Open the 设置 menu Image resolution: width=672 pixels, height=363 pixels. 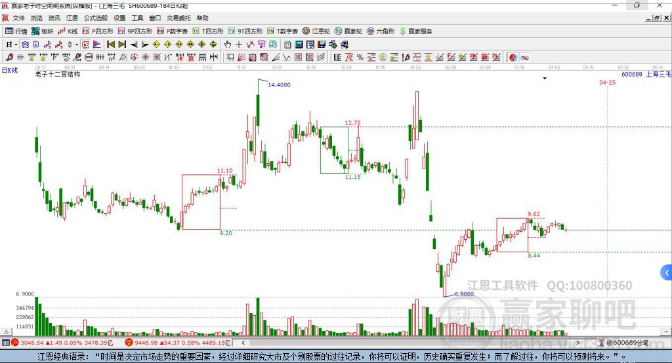coord(119,18)
